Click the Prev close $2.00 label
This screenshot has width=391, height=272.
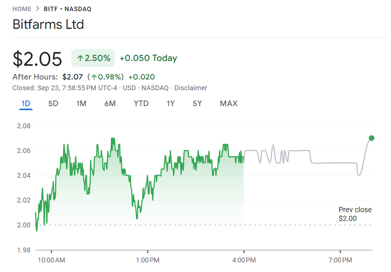[355, 214]
